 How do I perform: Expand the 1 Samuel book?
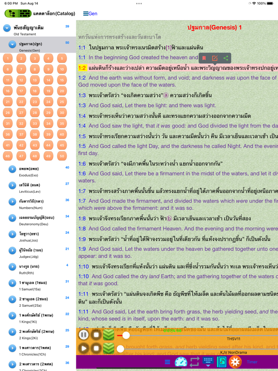[12, 283]
